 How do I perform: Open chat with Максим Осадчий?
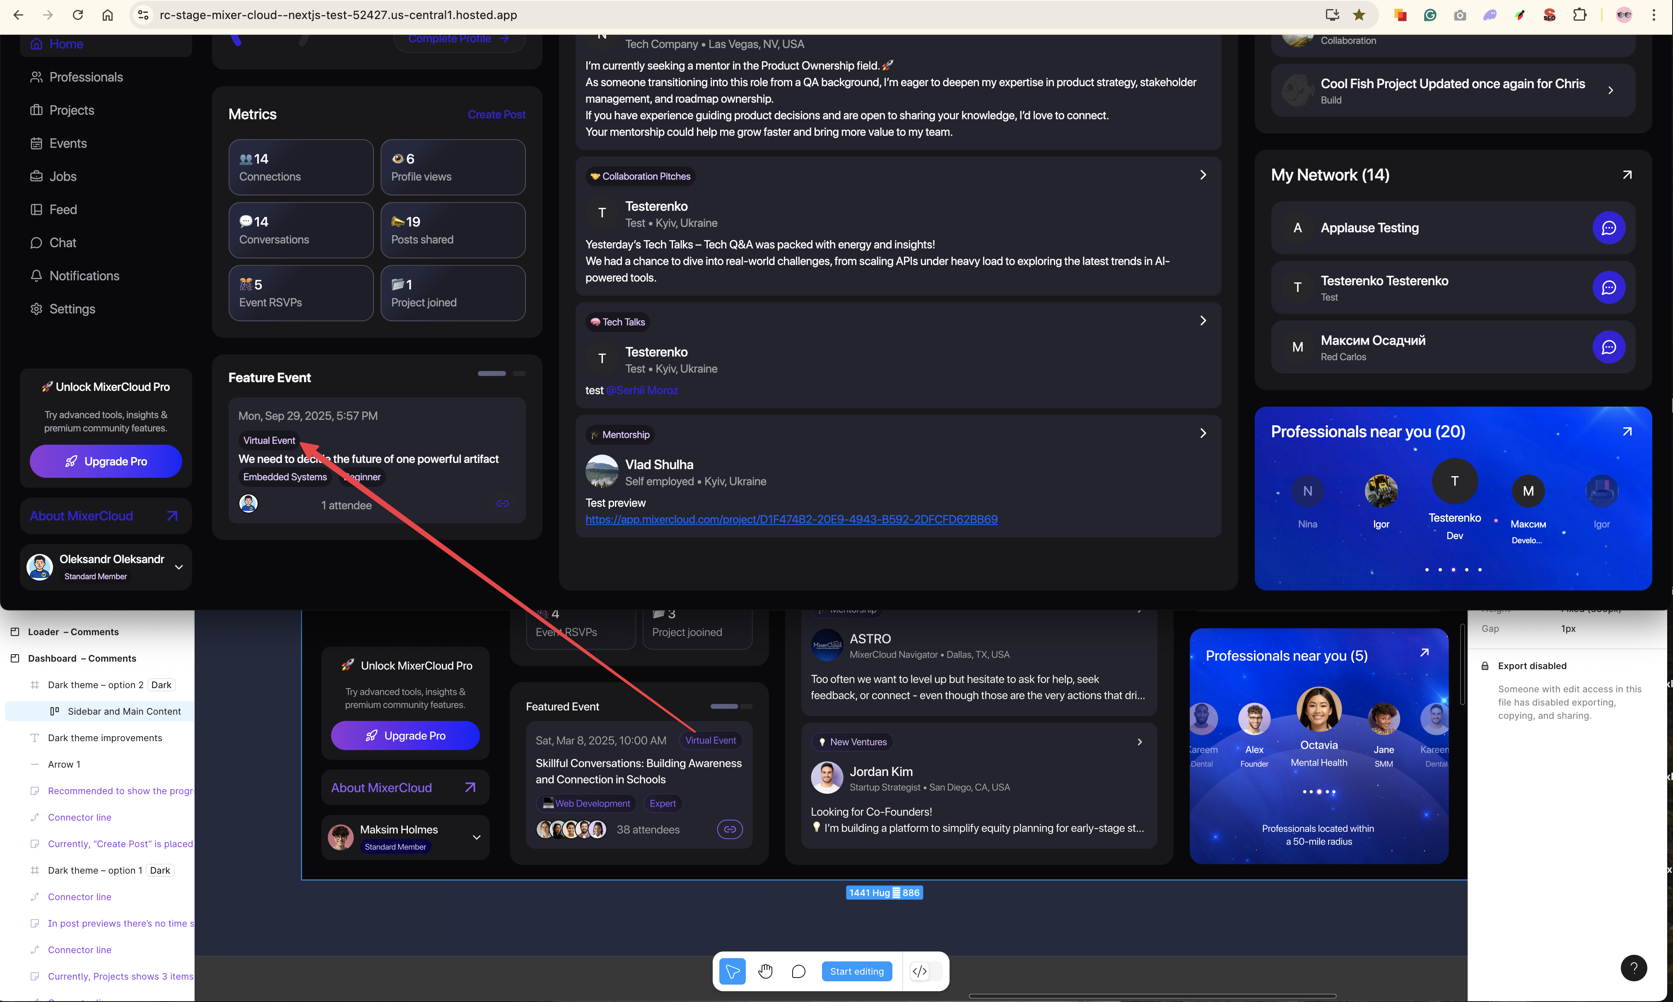(1608, 347)
